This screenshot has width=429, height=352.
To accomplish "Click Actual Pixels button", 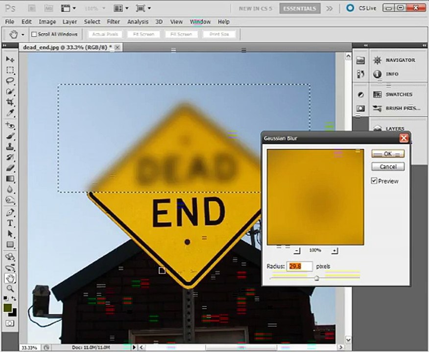I will coord(105,34).
